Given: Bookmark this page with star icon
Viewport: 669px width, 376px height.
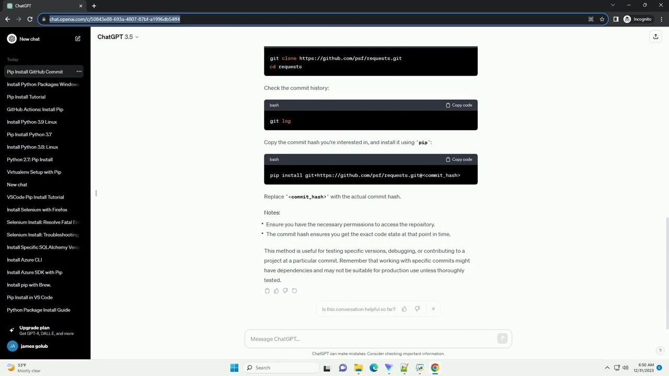Looking at the screenshot, I should (602, 19).
